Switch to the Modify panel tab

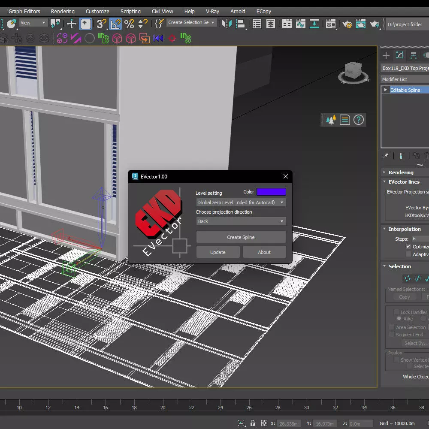click(400, 55)
